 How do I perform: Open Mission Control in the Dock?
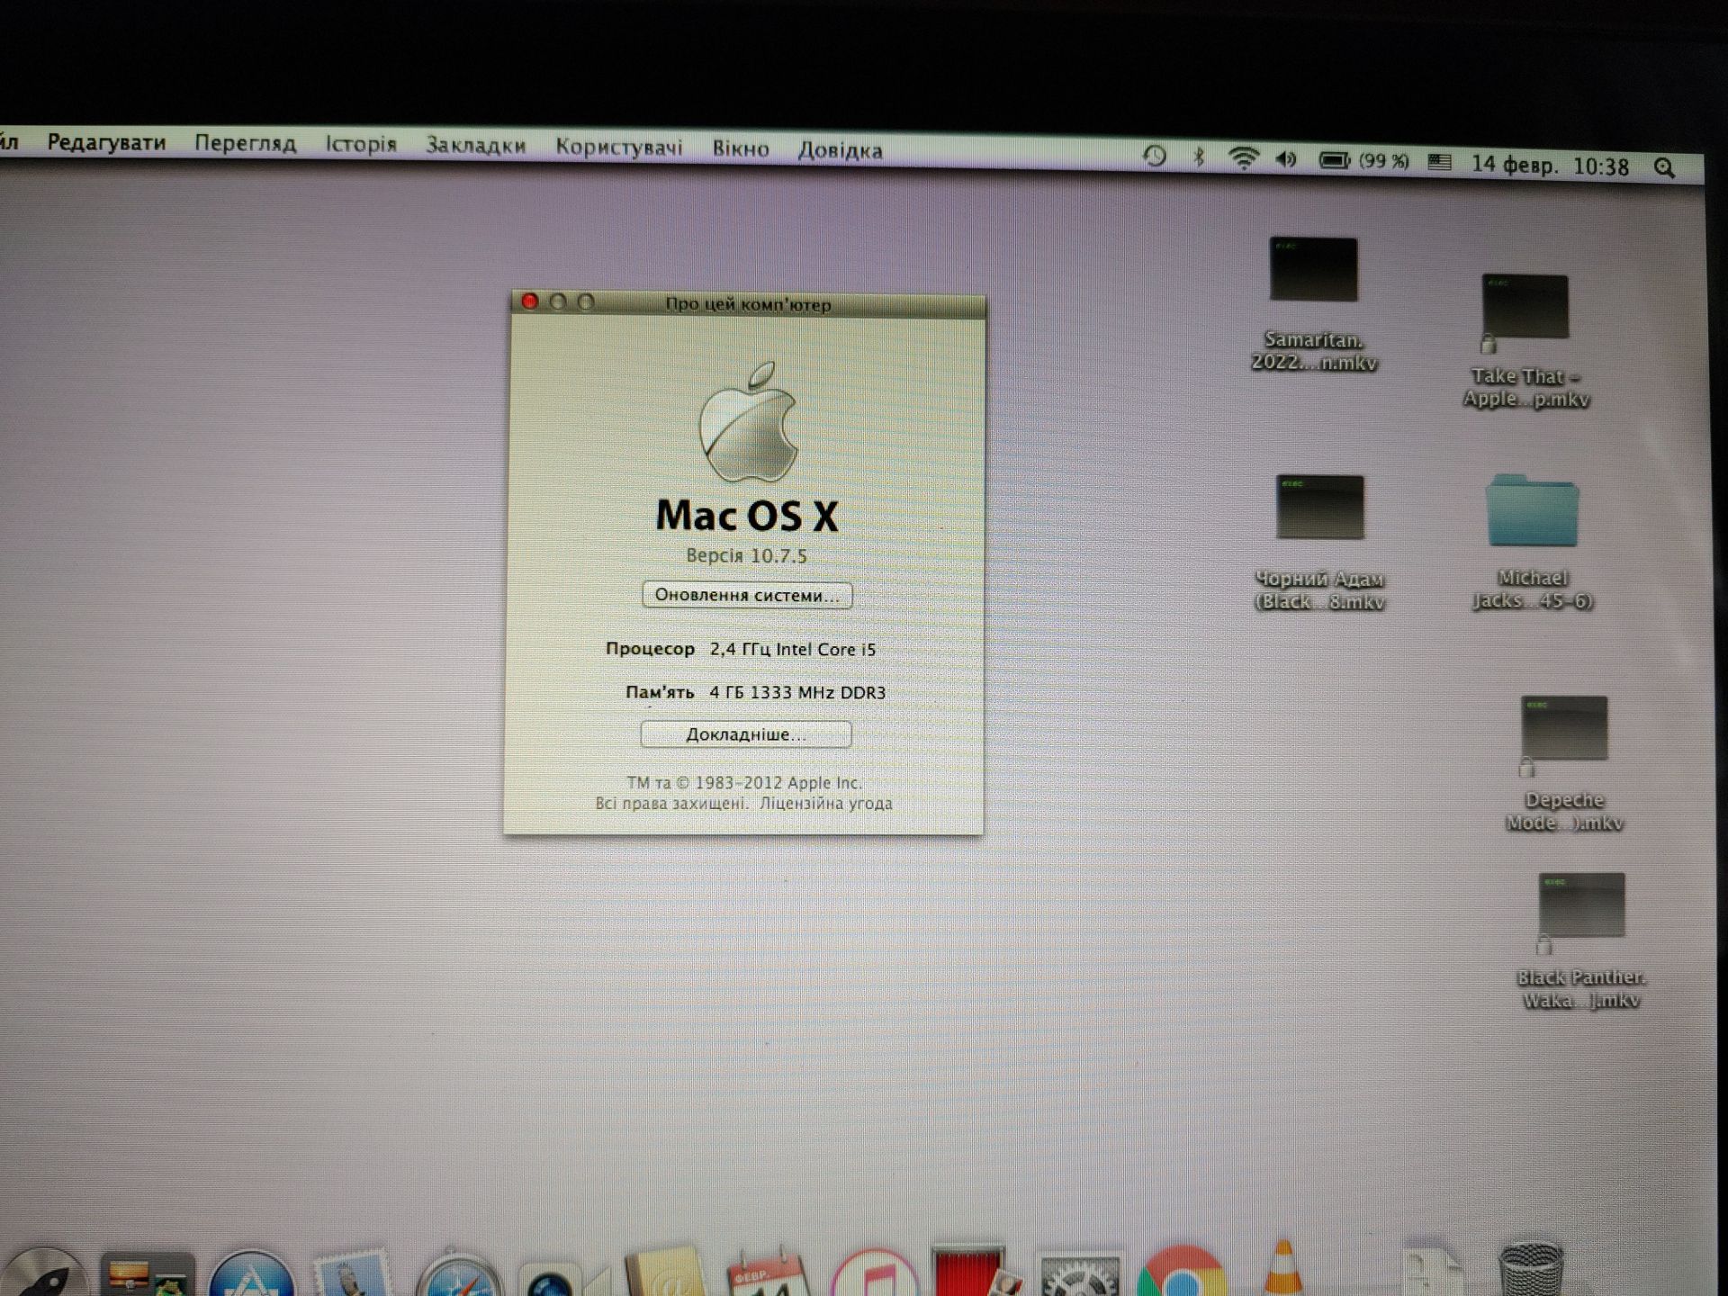pyautogui.click(x=148, y=1274)
